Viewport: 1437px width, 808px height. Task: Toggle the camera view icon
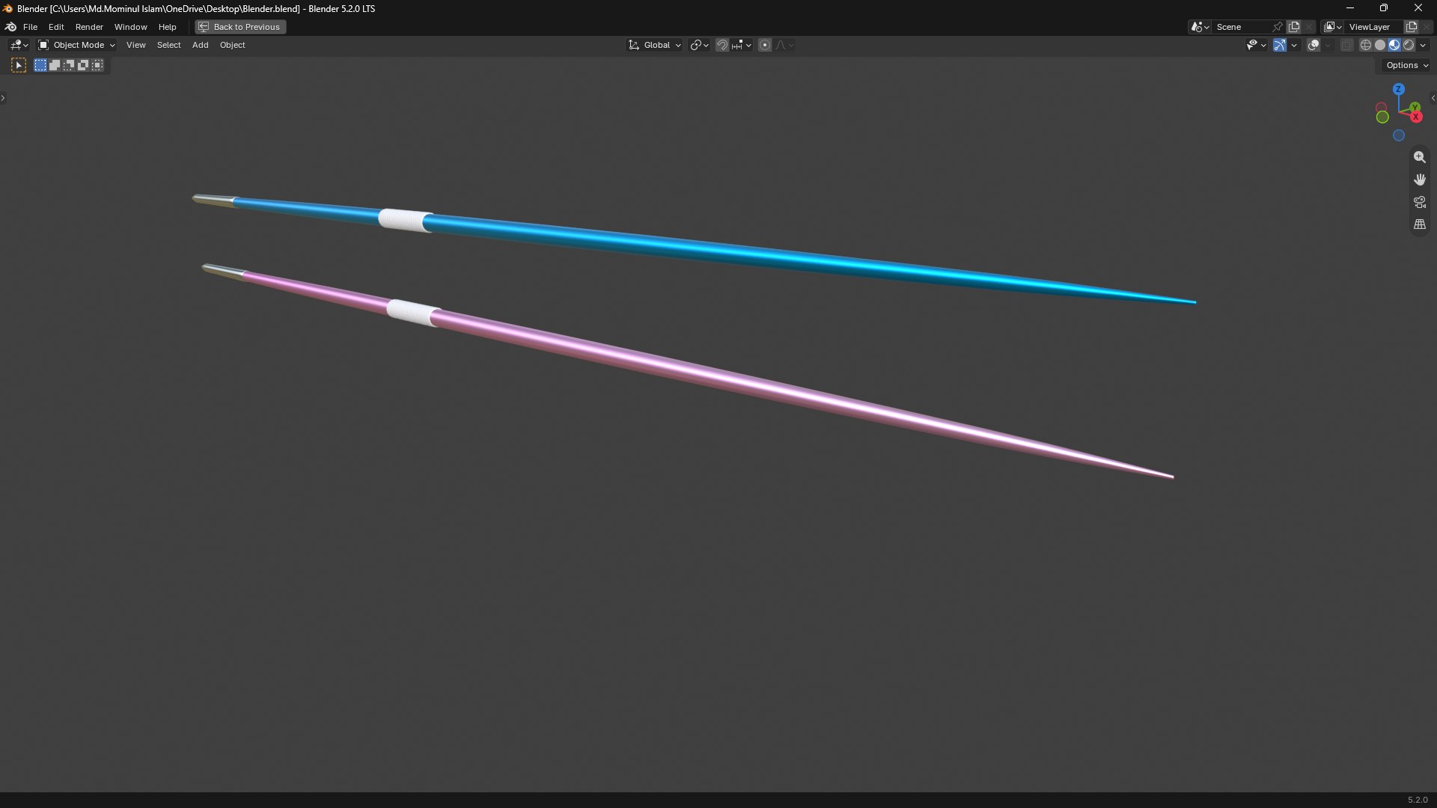pos(1419,202)
